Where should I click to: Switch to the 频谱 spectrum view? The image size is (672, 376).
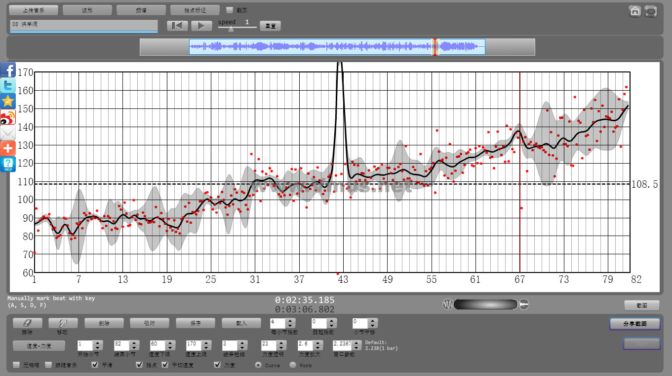click(141, 10)
